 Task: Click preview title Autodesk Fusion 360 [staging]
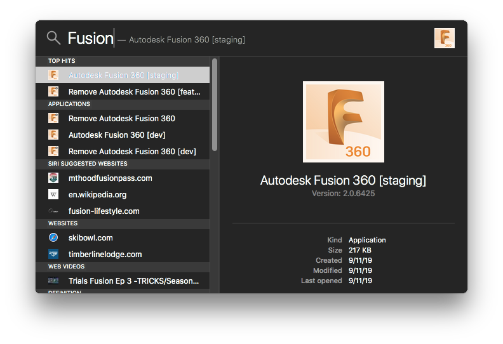coord(343,180)
